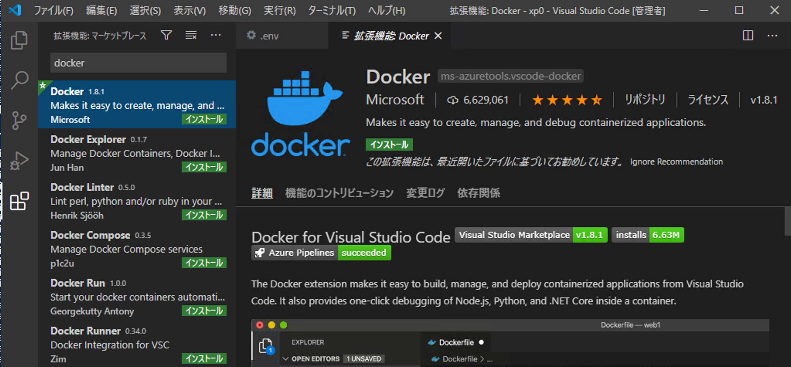Click Ignore Recommendation link
This screenshot has height=367, width=791.
676,161
